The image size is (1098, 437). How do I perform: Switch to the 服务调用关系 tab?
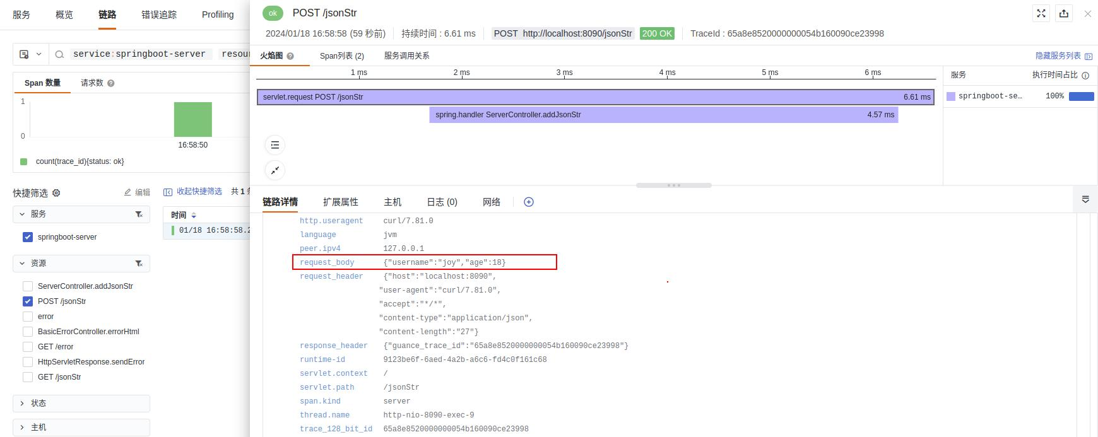[x=407, y=56]
